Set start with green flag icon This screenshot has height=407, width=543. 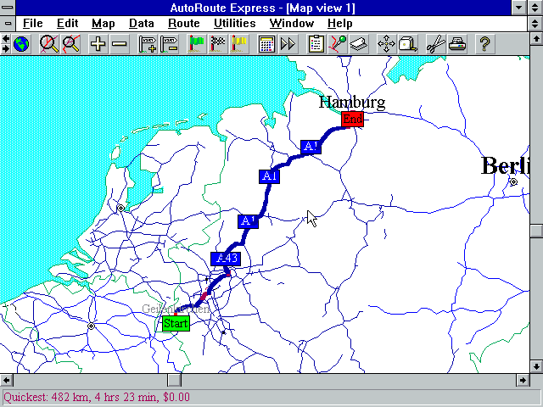click(196, 44)
